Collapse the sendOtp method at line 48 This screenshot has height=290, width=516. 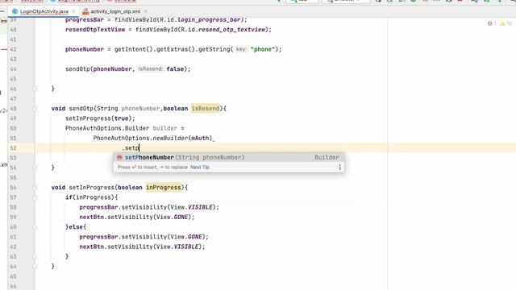35,109
